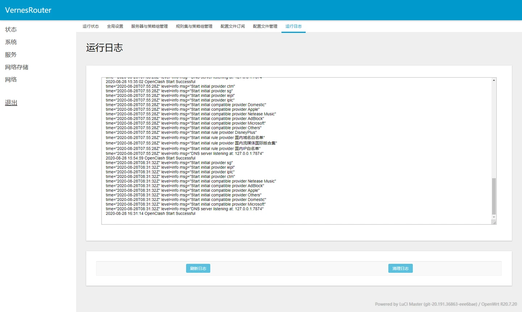The height and width of the screenshot is (312, 522).
Task: Go to the 配置文件订阅 tab
Action: [x=233, y=26]
